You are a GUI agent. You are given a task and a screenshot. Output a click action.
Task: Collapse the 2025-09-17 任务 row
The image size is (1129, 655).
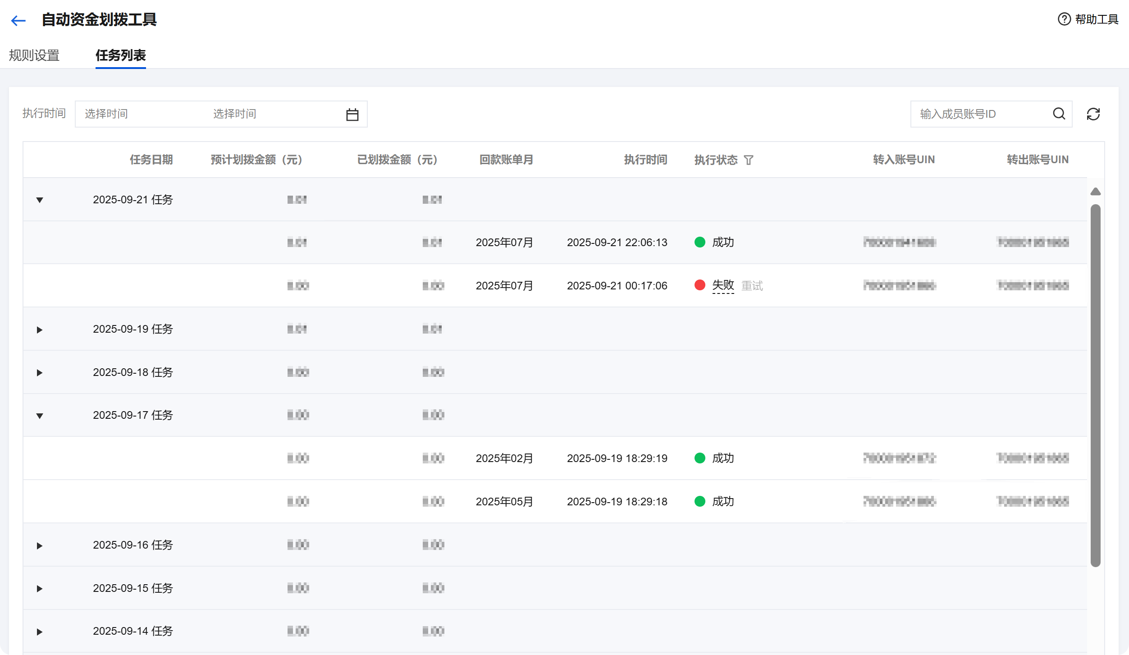point(40,416)
